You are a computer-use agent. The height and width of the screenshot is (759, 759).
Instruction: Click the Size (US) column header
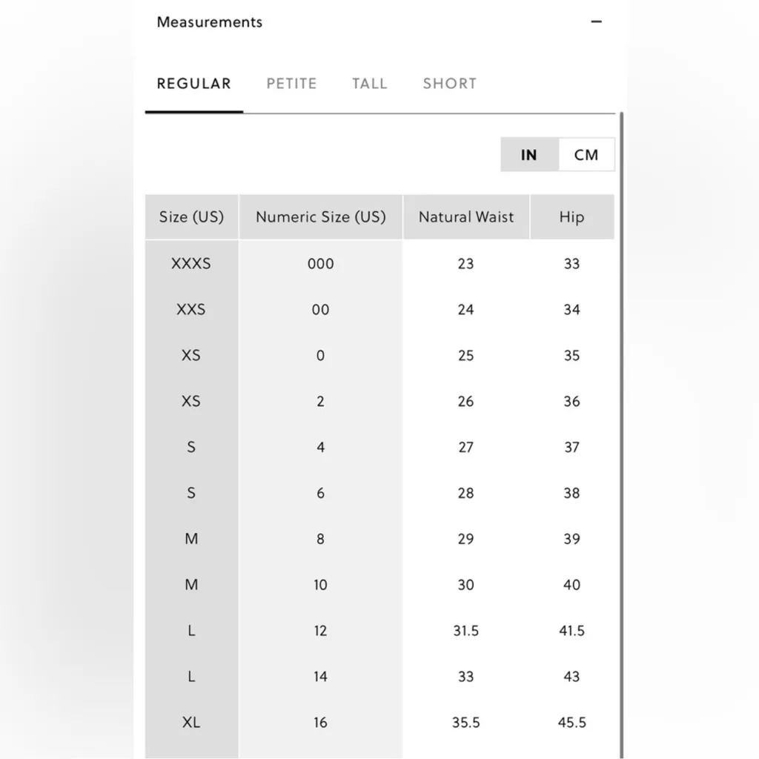coord(191,217)
